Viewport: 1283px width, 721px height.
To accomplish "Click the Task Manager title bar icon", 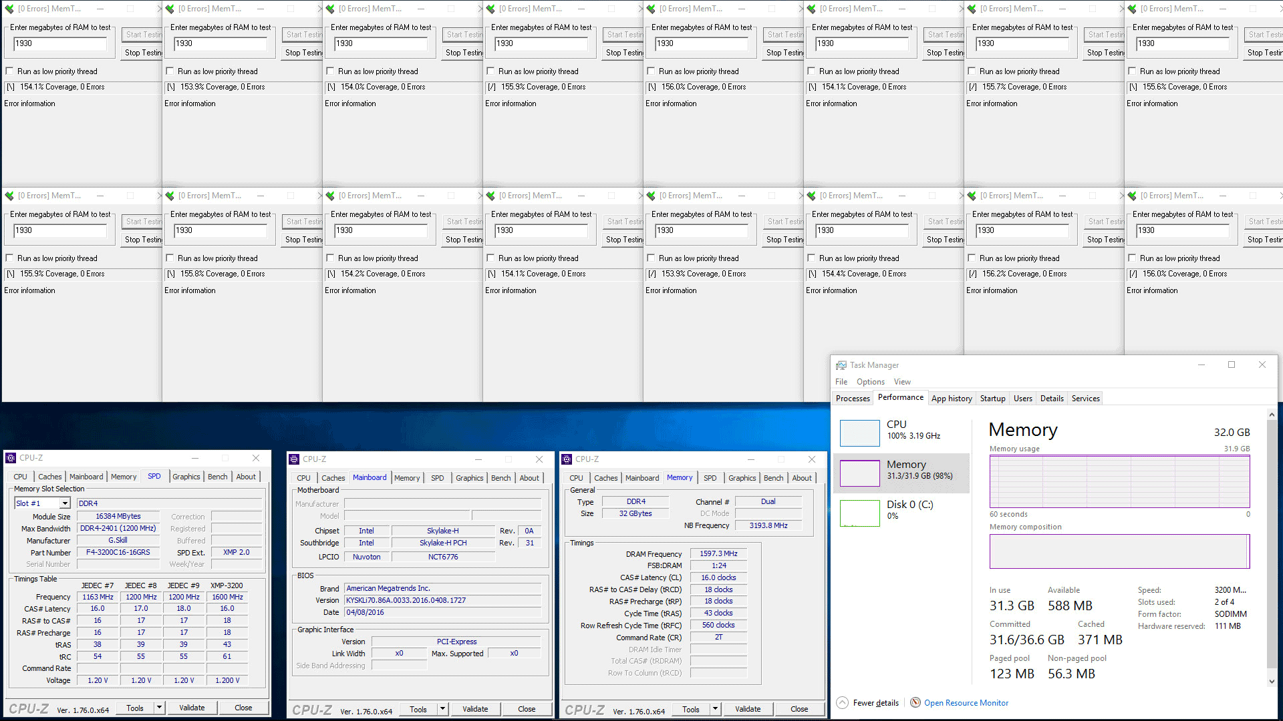I will pos(841,365).
